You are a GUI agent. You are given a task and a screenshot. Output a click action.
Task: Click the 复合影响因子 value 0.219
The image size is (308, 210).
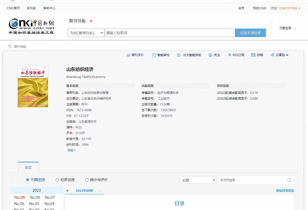pos(254,93)
